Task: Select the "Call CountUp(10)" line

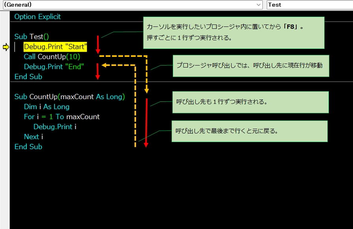Action: [x=52, y=56]
